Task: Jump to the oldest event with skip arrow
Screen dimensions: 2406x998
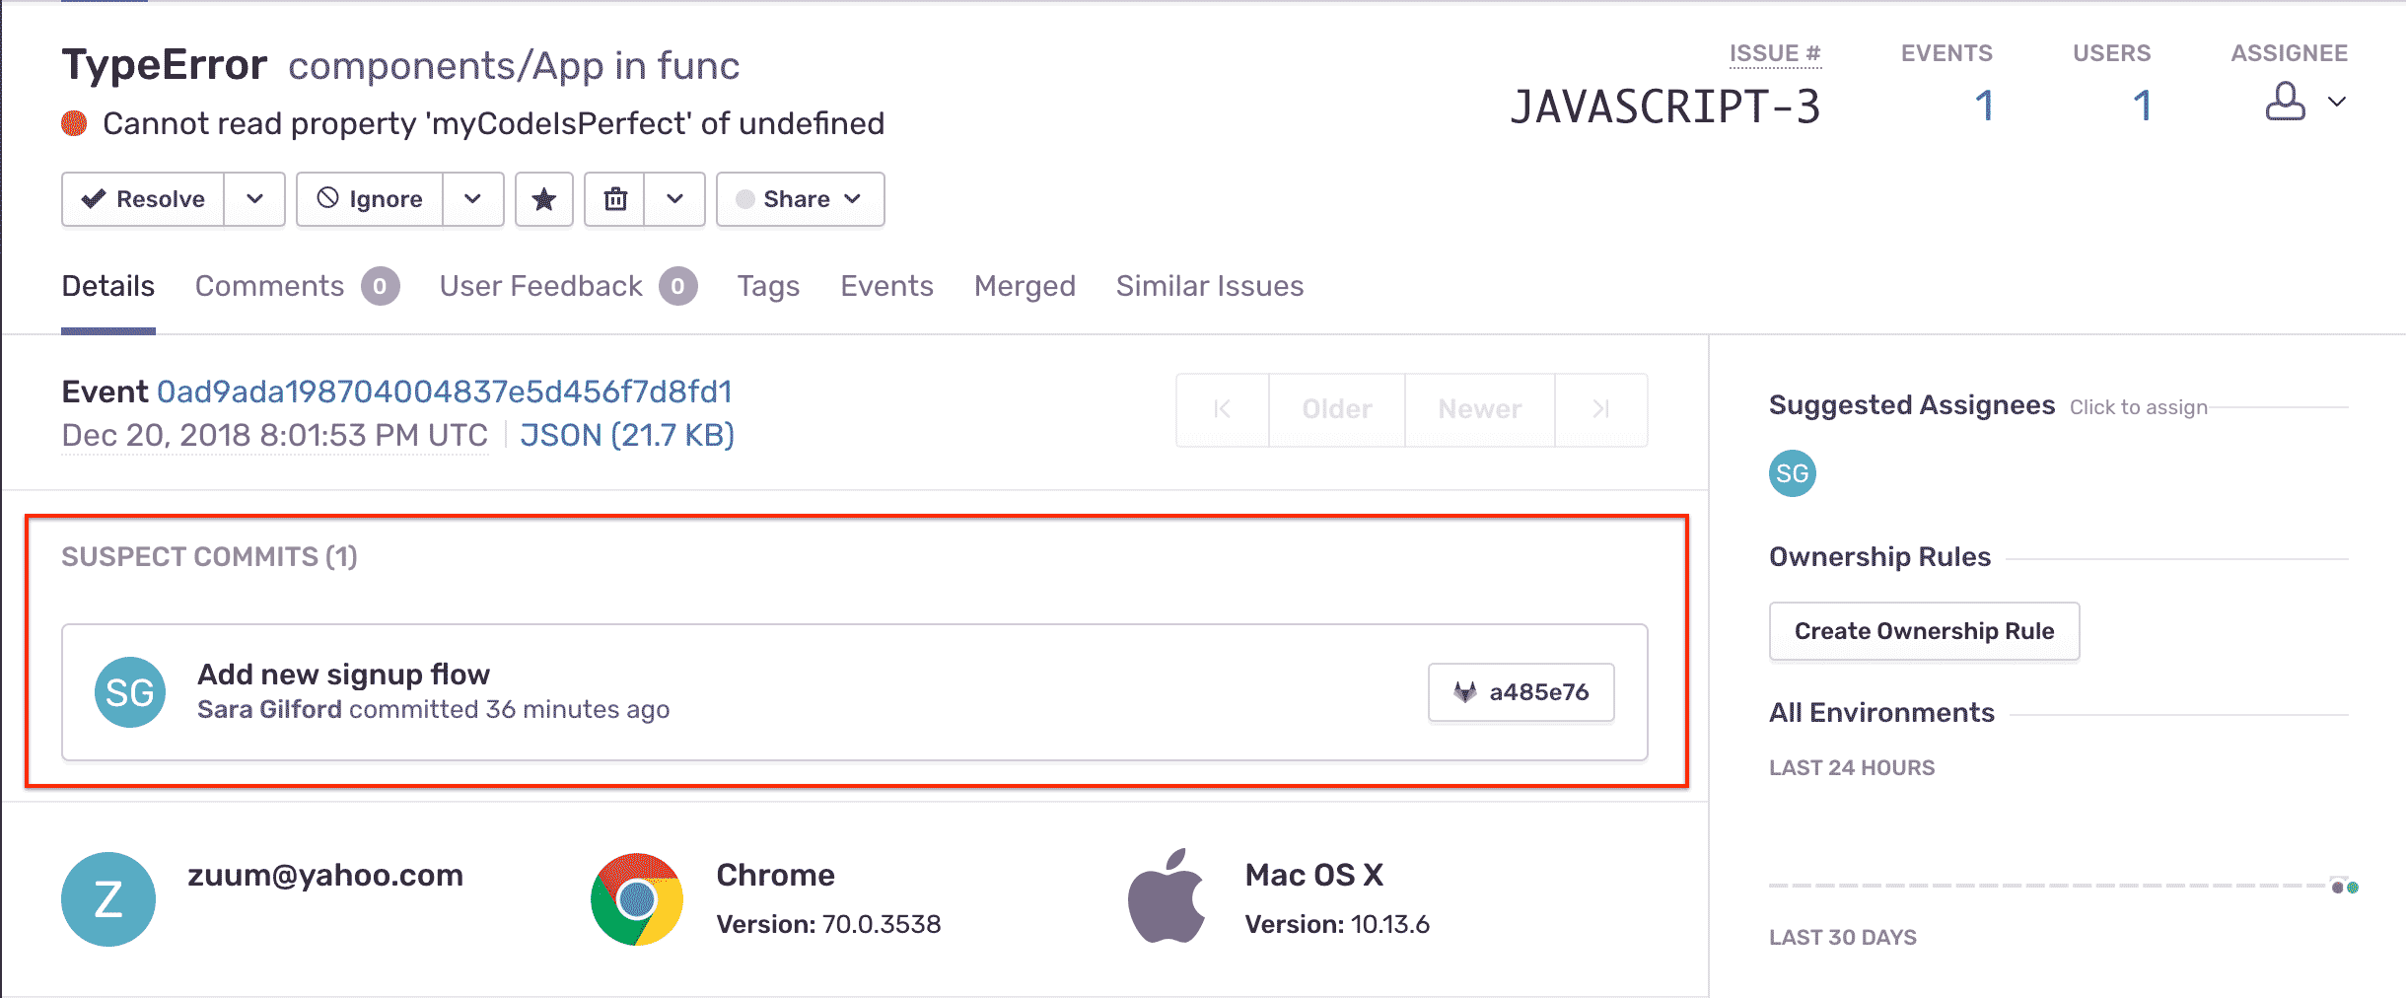Action: click(1222, 409)
